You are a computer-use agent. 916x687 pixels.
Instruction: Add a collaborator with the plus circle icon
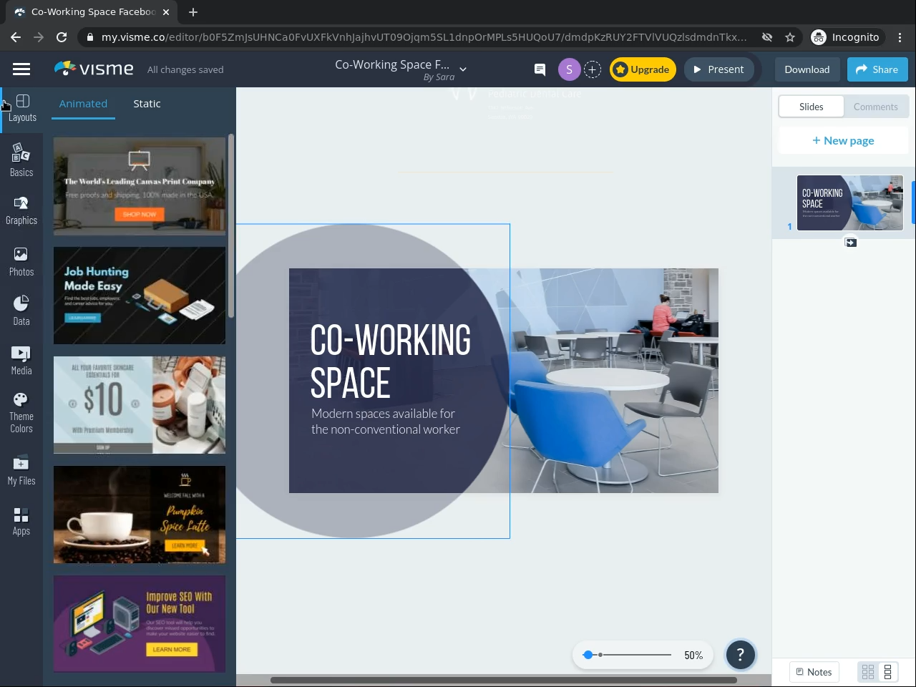(x=593, y=69)
